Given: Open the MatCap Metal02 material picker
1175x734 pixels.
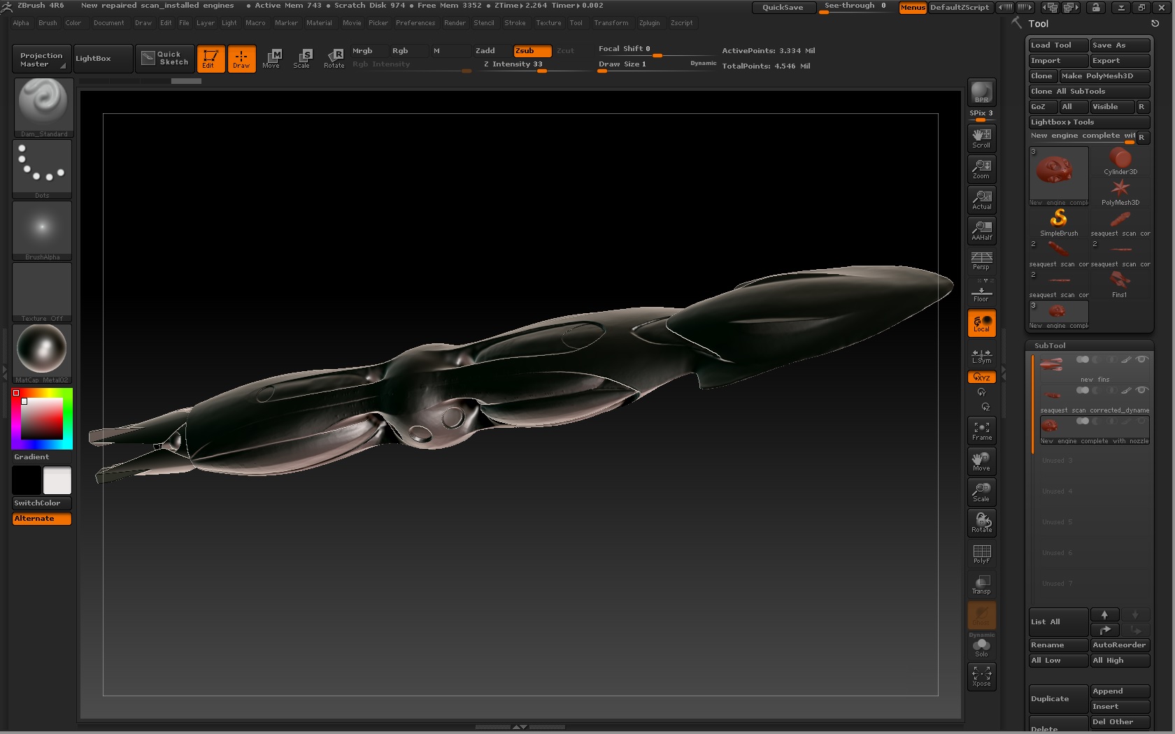Looking at the screenshot, I should (42, 353).
